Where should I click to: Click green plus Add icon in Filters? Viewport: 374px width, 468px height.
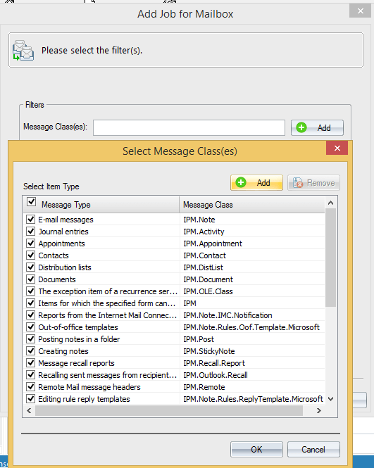pyautogui.click(x=301, y=128)
